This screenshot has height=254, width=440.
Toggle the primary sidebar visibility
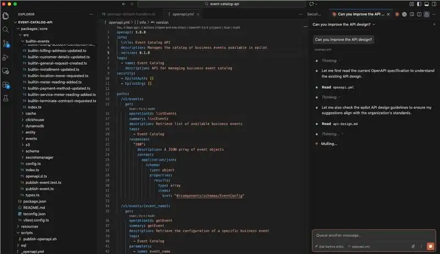click(419, 4)
